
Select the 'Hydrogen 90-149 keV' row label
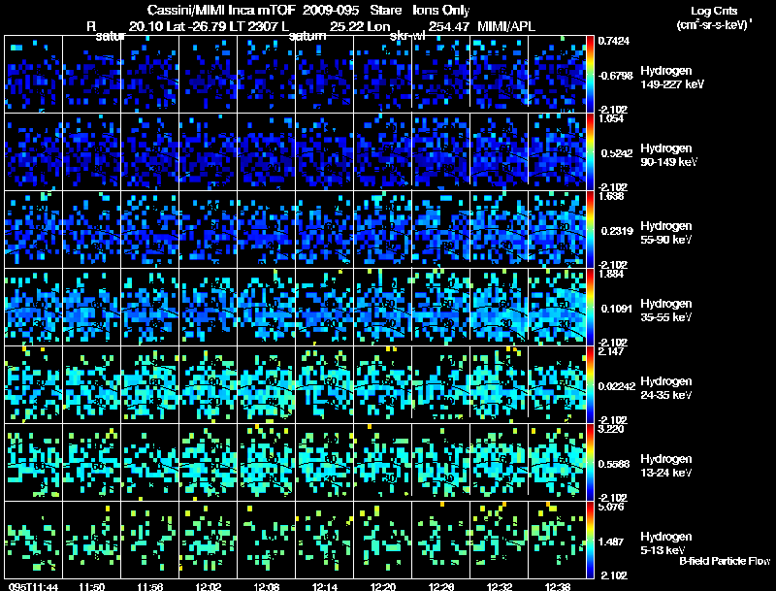[668, 155]
